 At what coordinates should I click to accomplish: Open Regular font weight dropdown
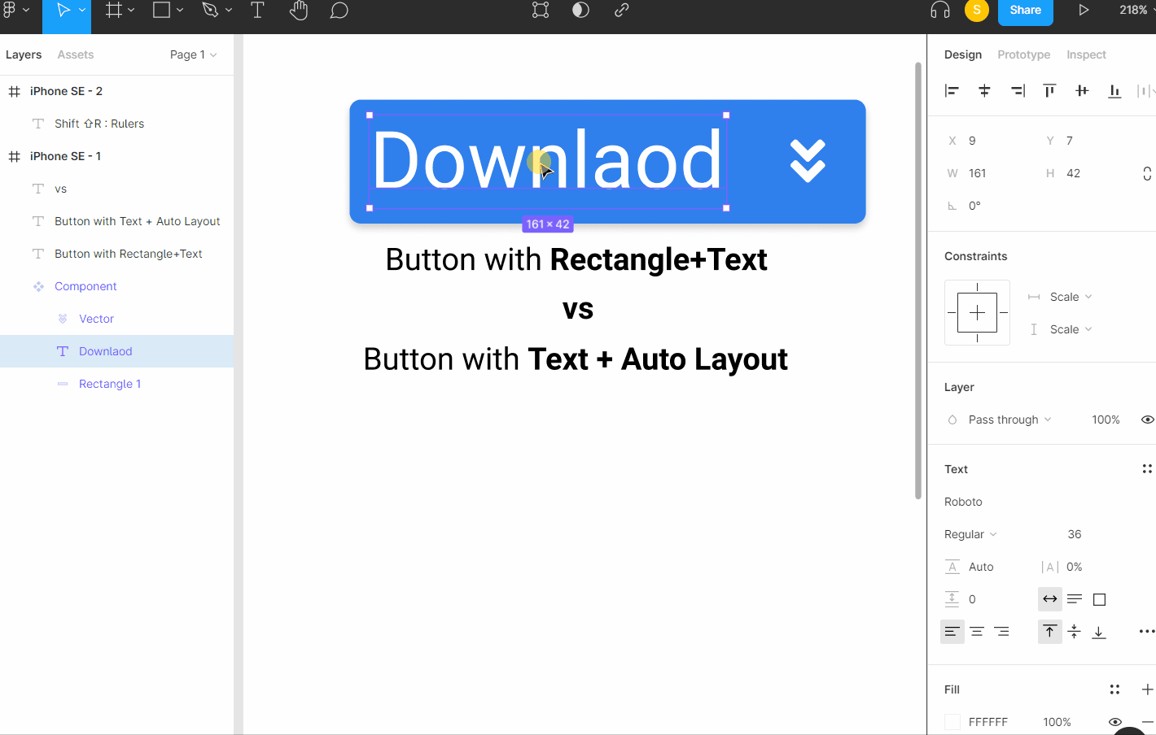click(970, 534)
